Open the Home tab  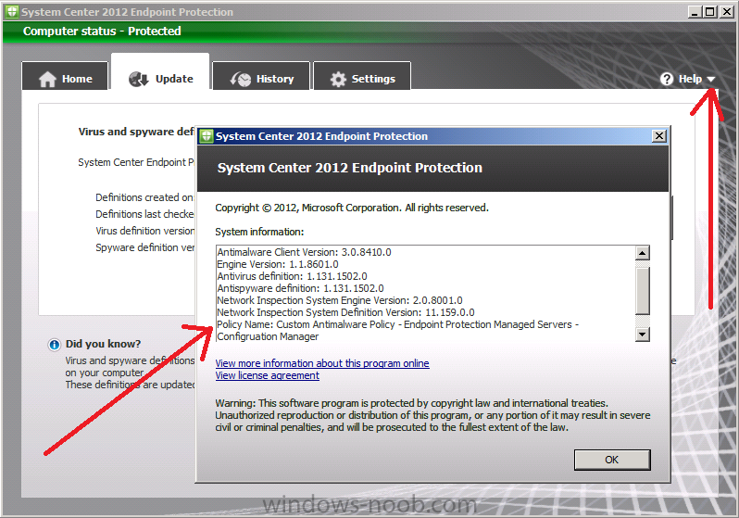pyautogui.click(x=65, y=76)
